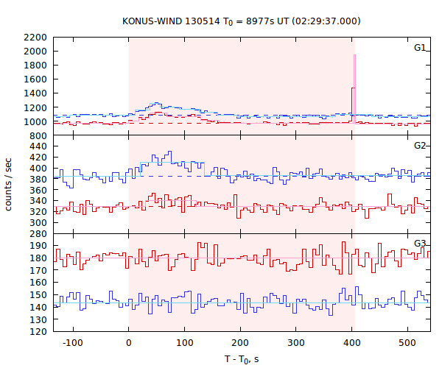Click the red spike near 1400 in G1

point(353,88)
